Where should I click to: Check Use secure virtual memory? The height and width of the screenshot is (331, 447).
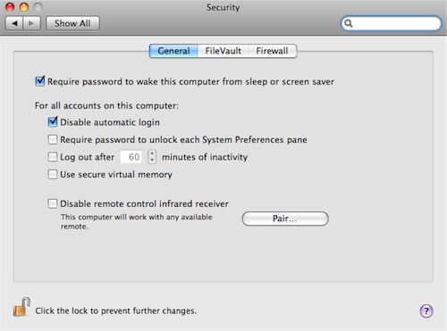point(53,174)
